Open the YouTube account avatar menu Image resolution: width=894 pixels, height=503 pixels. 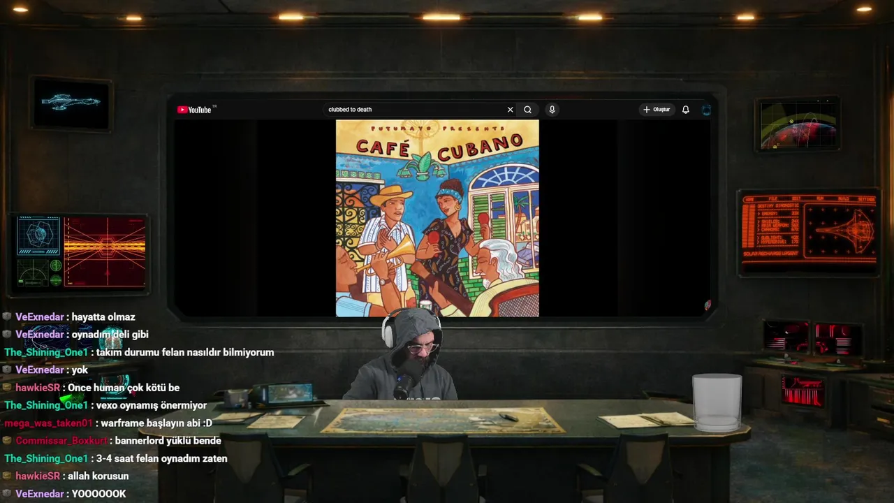pos(706,110)
